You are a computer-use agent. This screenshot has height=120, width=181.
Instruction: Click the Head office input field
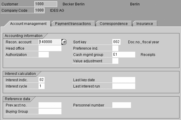[50, 48]
